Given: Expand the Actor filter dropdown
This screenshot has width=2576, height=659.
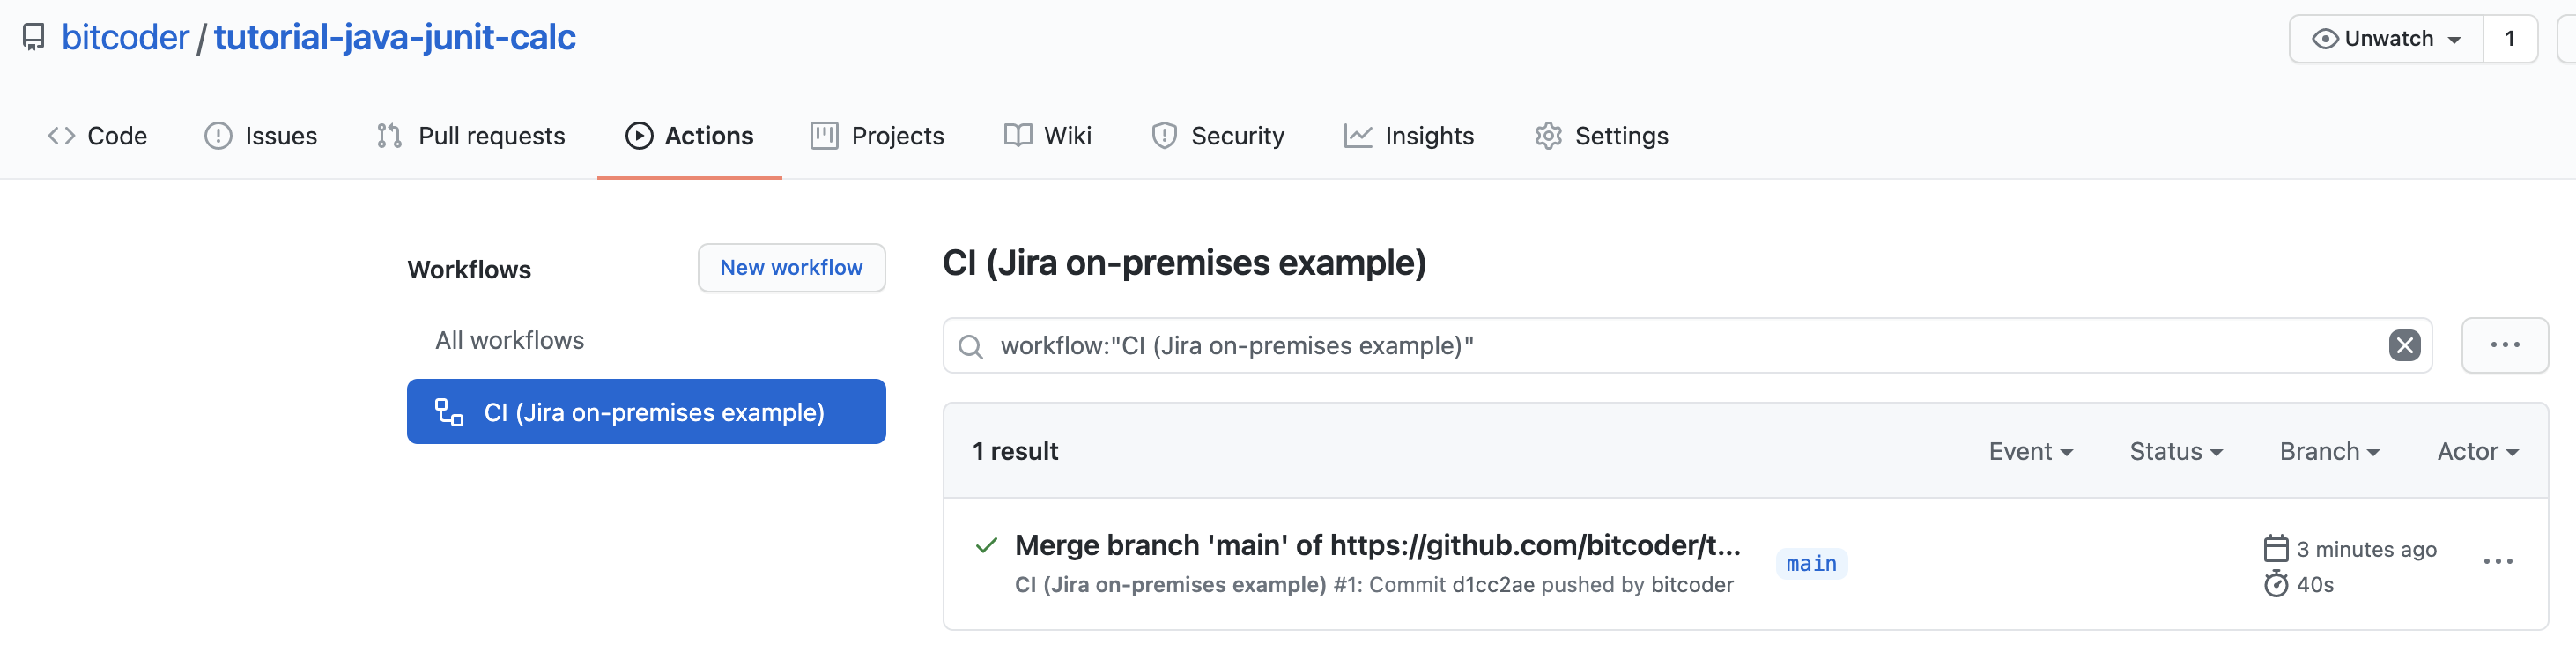Looking at the screenshot, I should [x=2477, y=452].
